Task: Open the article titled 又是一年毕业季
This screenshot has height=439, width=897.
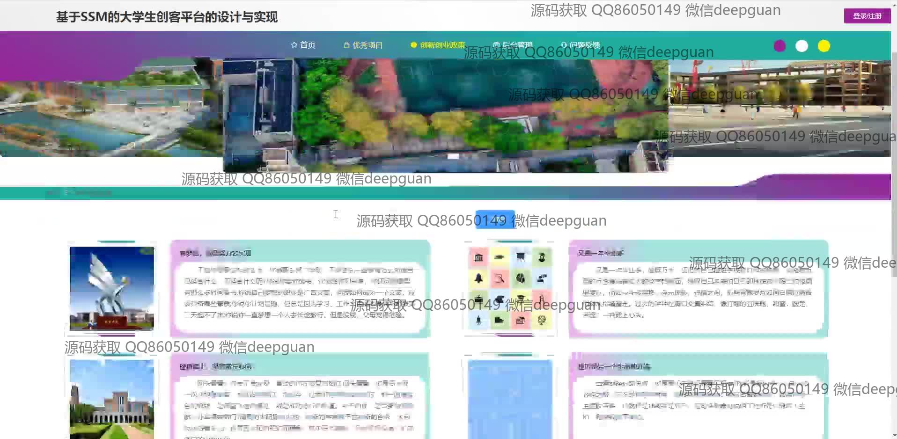Action: click(600, 253)
